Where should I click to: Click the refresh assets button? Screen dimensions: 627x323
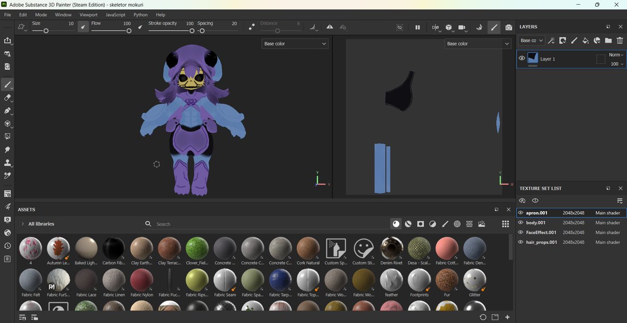click(483, 317)
